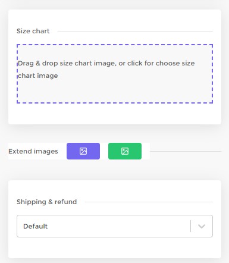The height and width of the screenshot is (263, 229).
Task: Choose a size chart image via the dashed box
Action: tap(115, 74)
